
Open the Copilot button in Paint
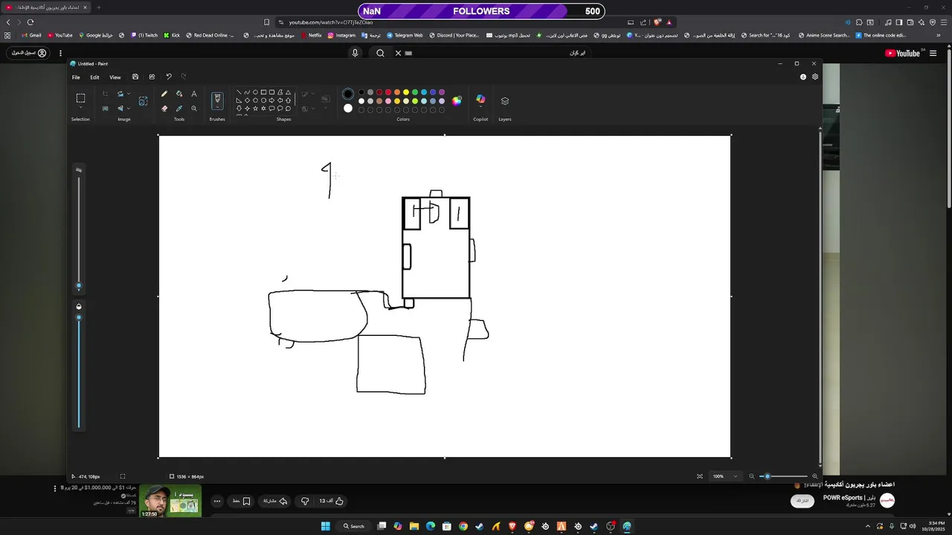[x=480, y=100]
